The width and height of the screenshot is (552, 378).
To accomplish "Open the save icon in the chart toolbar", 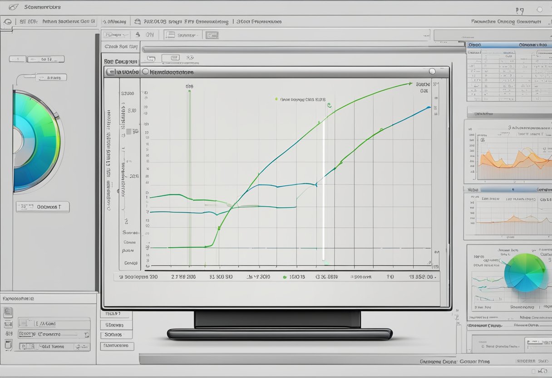I will coord(151,57).
